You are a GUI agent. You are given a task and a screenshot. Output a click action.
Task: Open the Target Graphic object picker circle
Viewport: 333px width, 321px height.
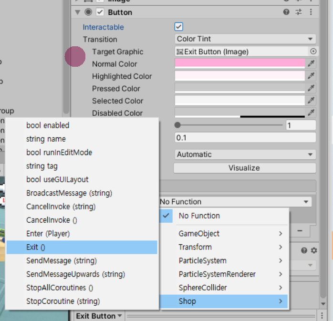[313, 52]
